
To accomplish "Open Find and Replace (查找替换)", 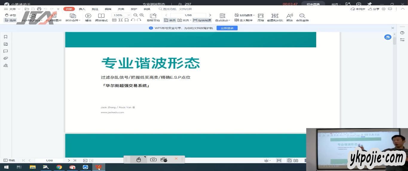I will pos(302,16).
